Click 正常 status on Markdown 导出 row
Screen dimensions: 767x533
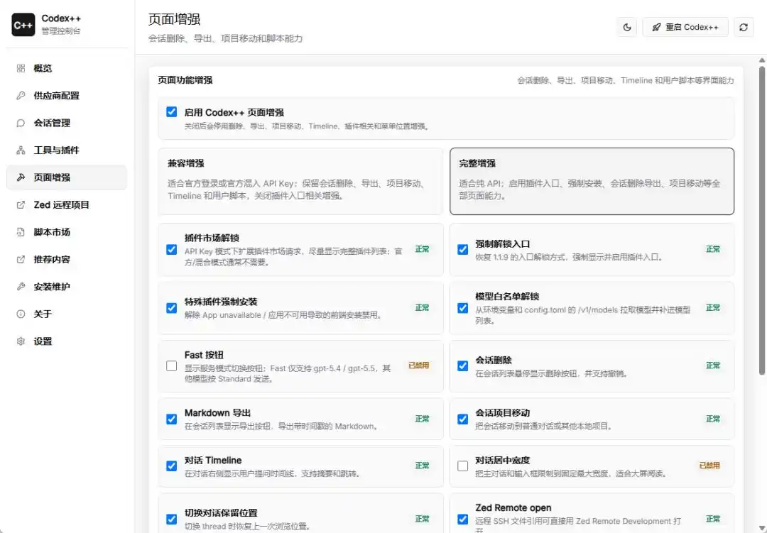(422, 419)
